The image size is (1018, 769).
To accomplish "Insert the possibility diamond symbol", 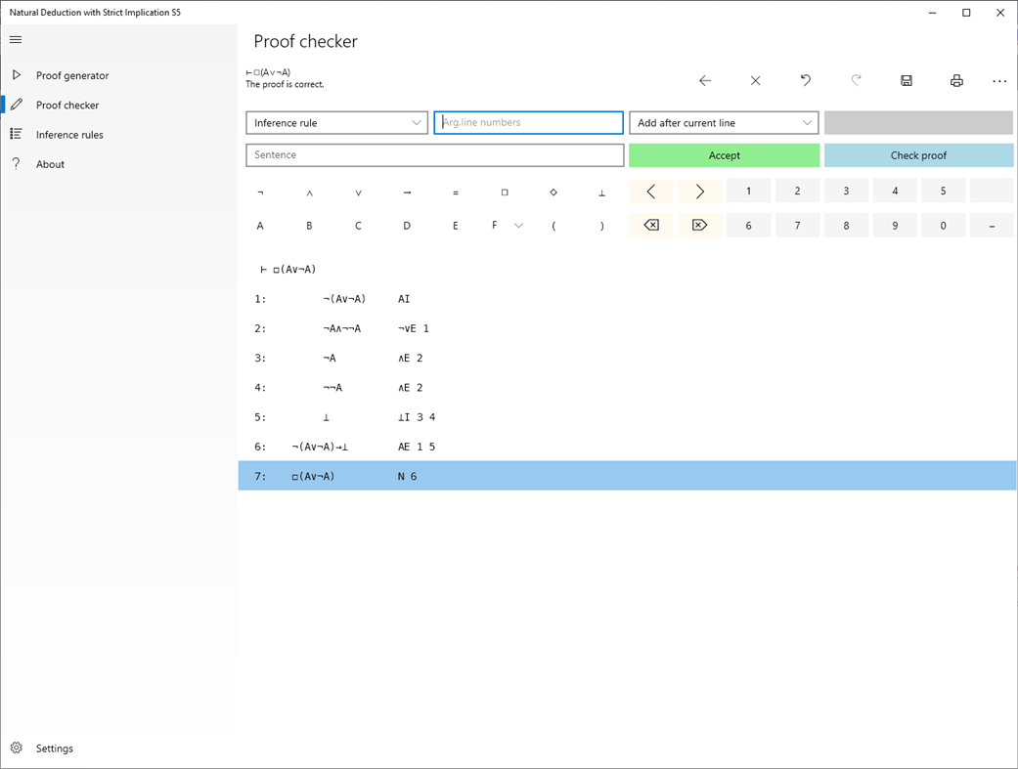I will [x=553, y=192].
